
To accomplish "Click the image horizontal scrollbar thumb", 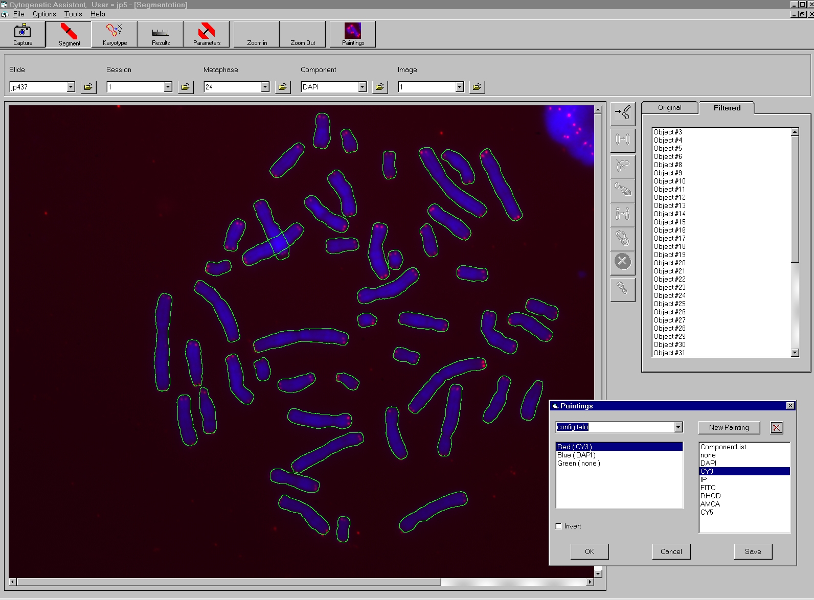I will coord(229,582).
